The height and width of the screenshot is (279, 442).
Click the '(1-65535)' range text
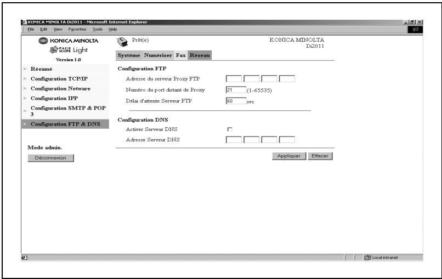tap(259, 91)
